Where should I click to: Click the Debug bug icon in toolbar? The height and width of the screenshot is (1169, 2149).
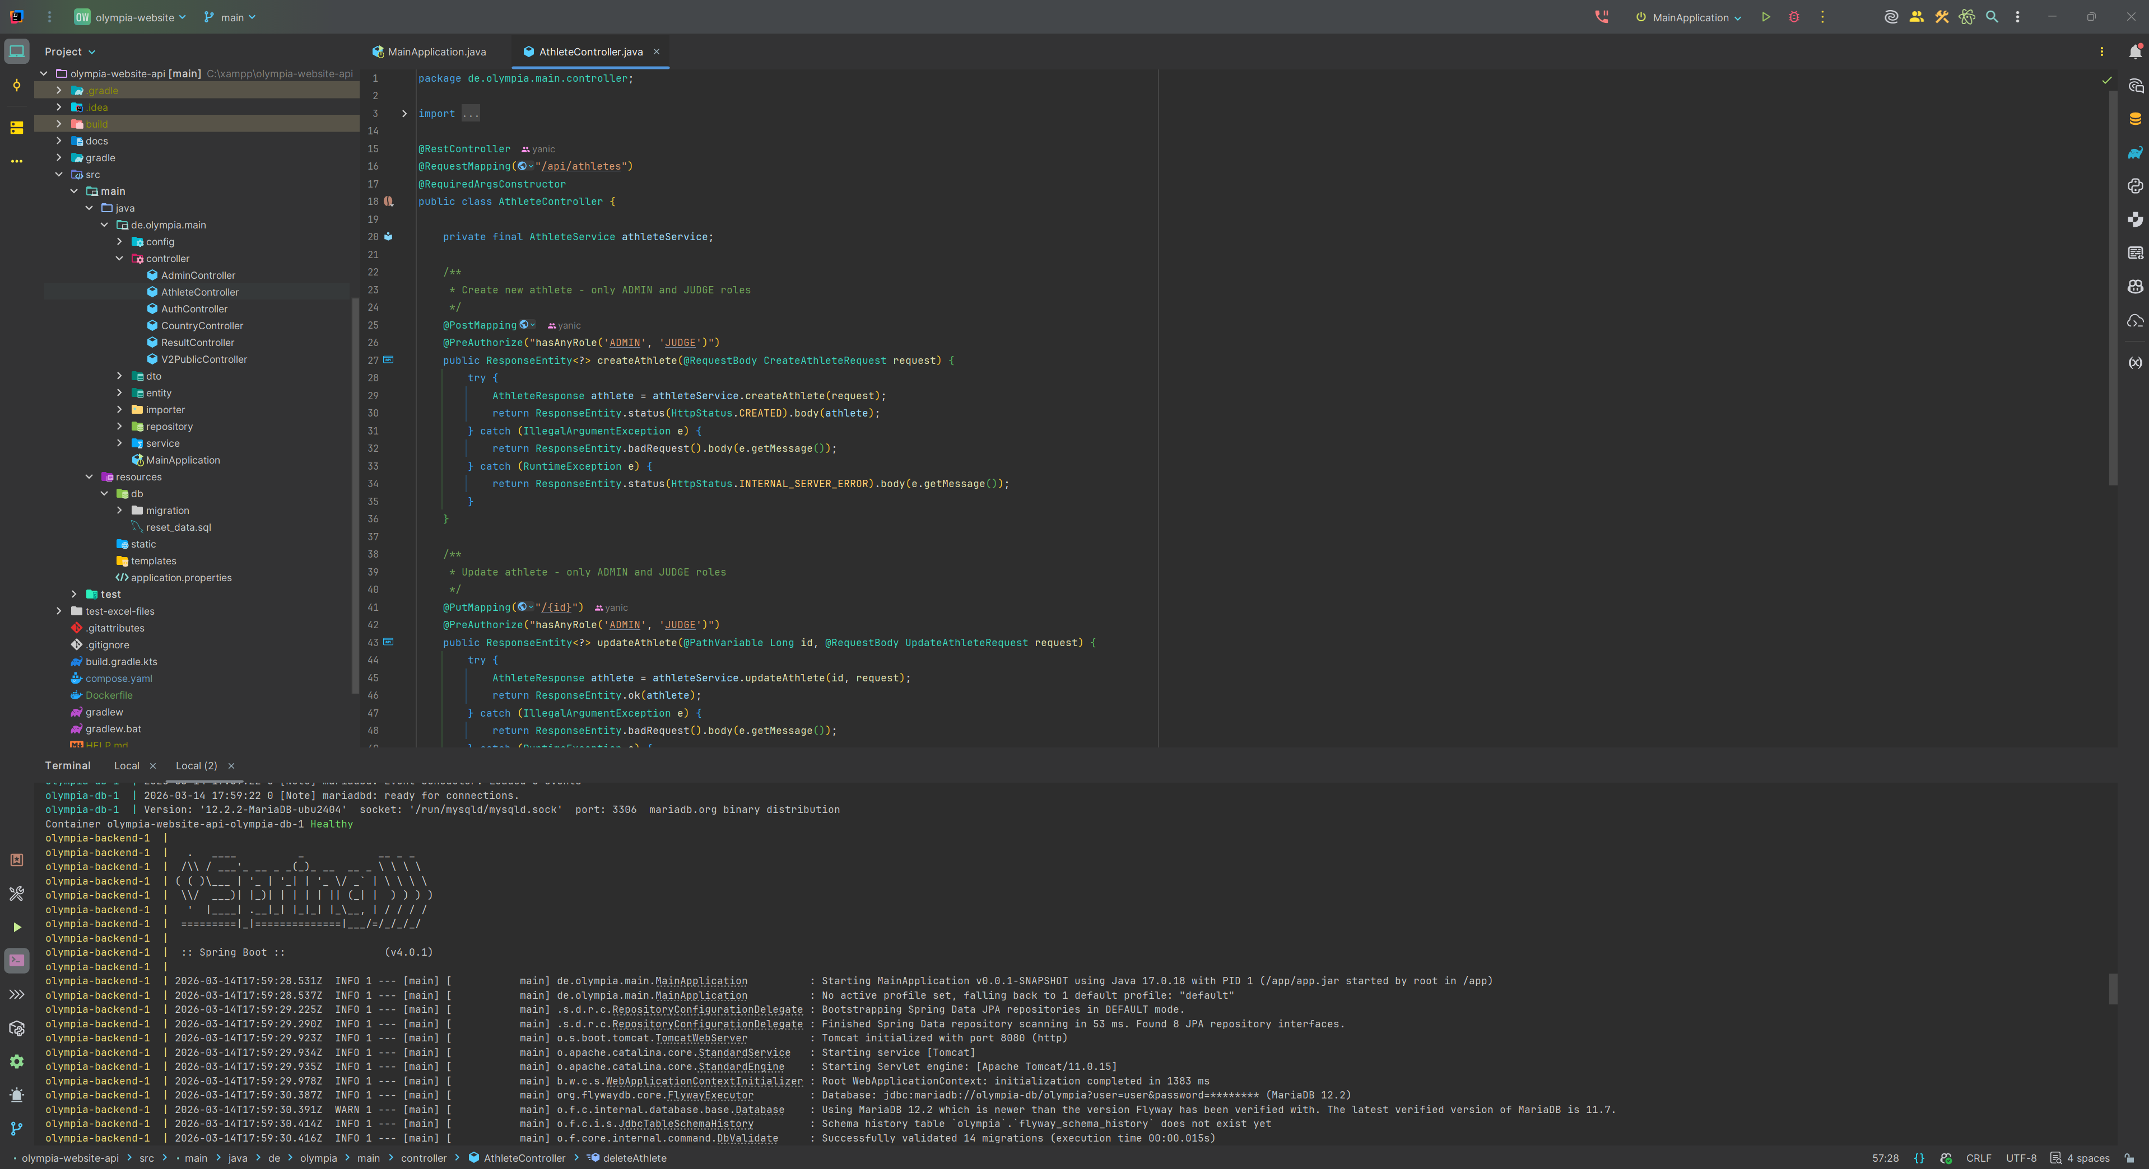[x=1794, y=17]
